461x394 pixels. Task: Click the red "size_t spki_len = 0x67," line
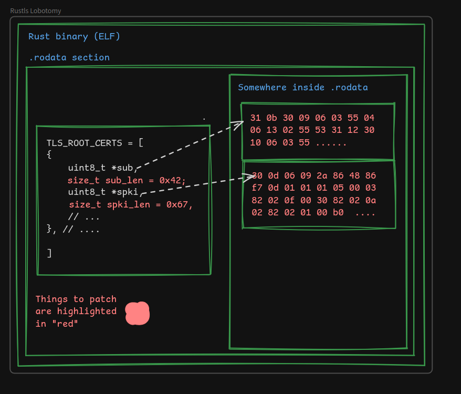click(x=131, y=204)
